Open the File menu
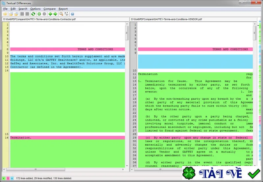 click(5, 9)
